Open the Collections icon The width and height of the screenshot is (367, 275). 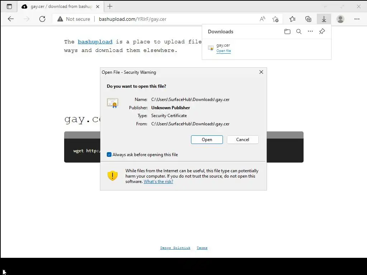[308, 19]
